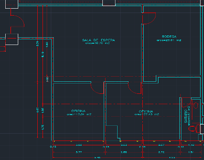Click the BODEGA room label text
Screen dimensions: 204x160
pos(169,37)
